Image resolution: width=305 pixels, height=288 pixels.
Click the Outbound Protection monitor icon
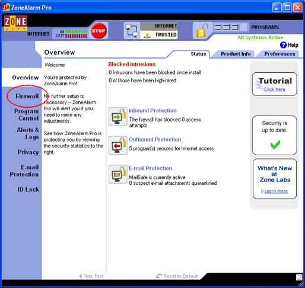pyautogui.click(x=118, y=145)
